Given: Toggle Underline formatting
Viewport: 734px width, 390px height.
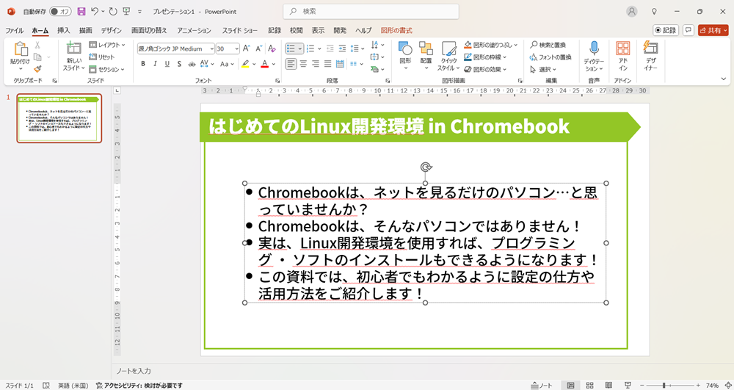Looking at the screenshot, I should (x=167, y=64).
